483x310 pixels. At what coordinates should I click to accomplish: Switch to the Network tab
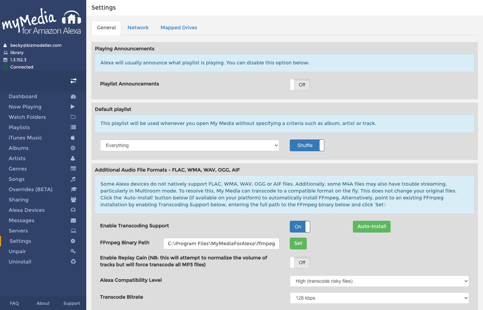click(x=138, y=28)
